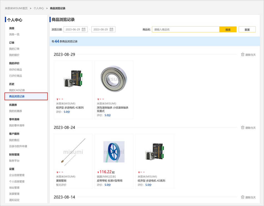The image size is (264, 206).
Task: Open the end date calendar picker icon
Action: coord(111,29)
